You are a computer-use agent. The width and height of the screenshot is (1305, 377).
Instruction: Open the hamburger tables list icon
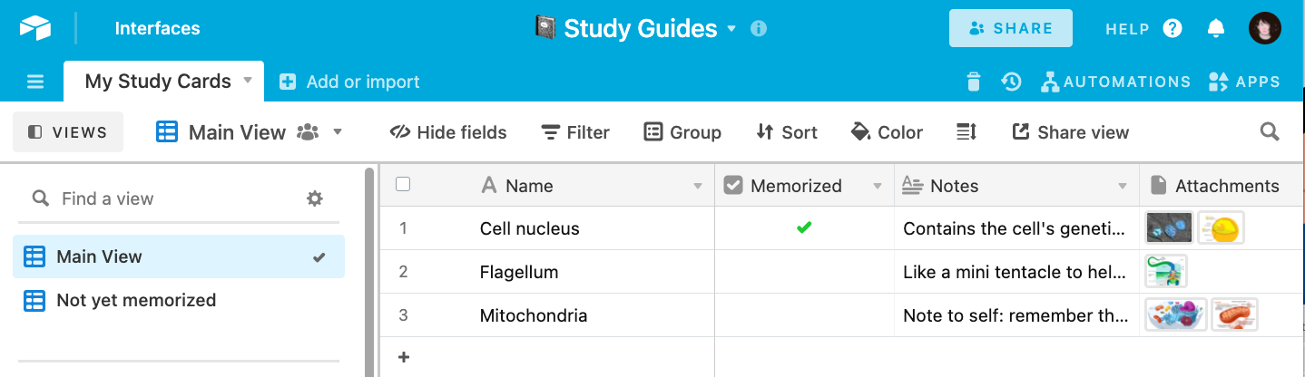tap(35, 82)
